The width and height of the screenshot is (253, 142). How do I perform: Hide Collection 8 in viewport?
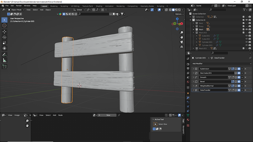pos(246,20)
